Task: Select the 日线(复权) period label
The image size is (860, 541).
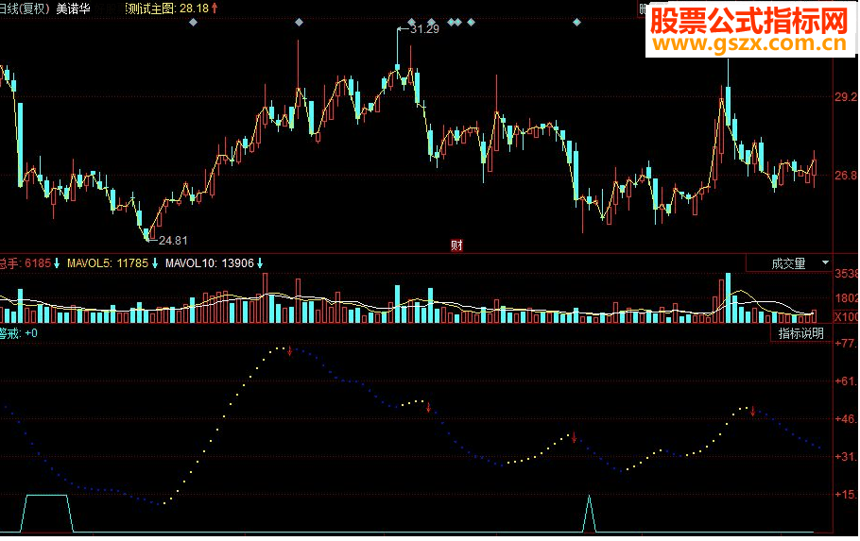Action: pos(25,8)
